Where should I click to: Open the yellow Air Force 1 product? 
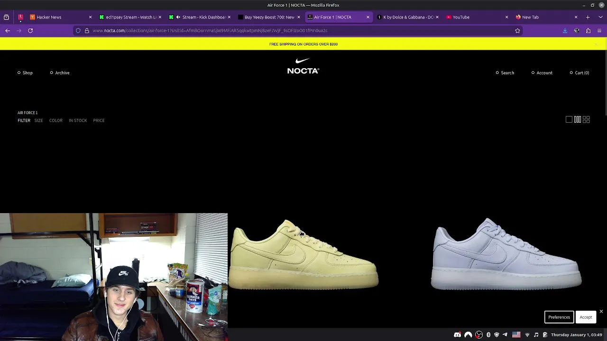pyautogui.click(x=303, y=254)
